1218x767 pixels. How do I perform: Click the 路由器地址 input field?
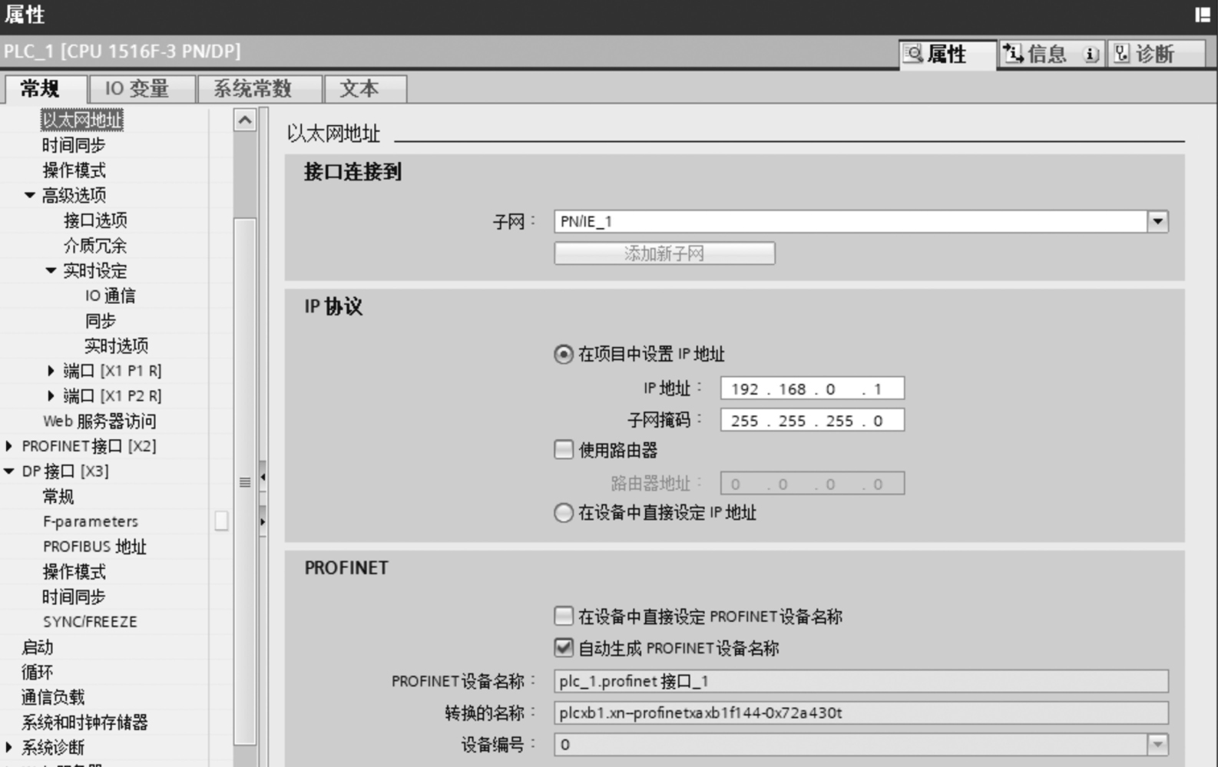[x=812, y=484]
